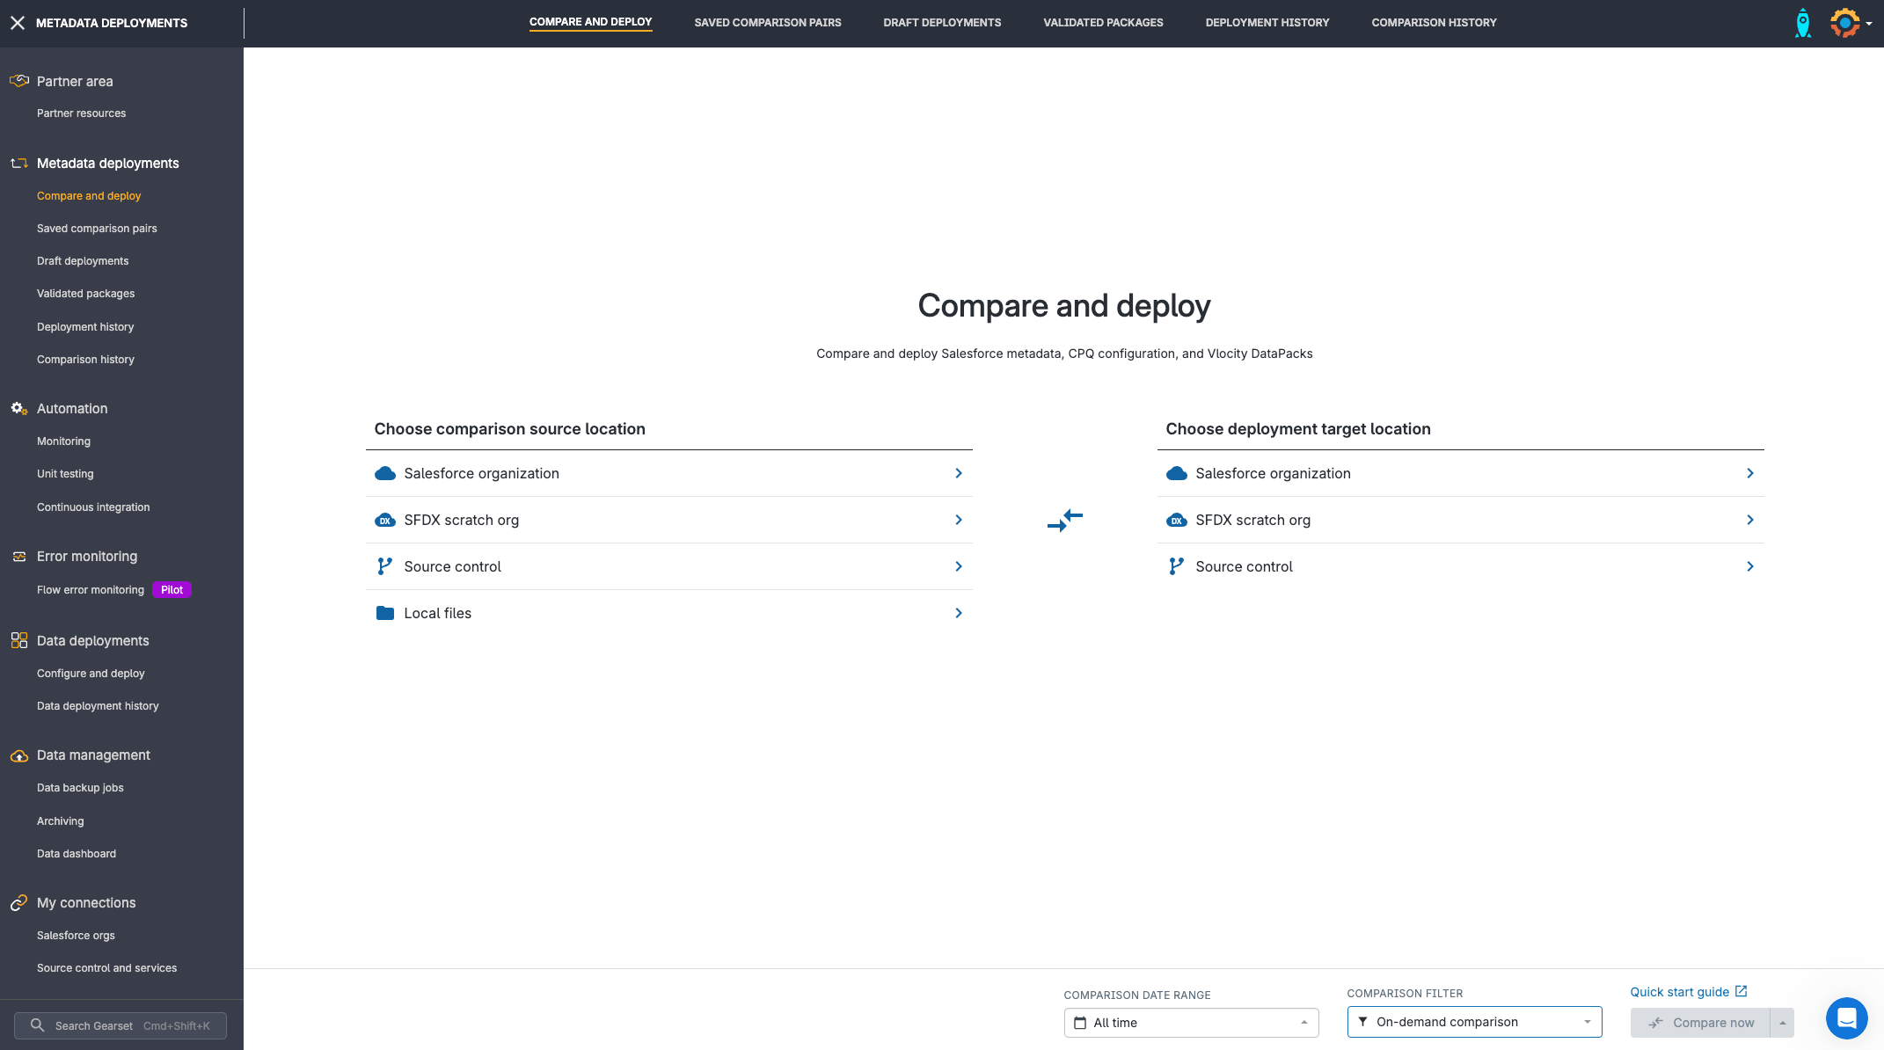Viewport: 1884px width, 1050px height.
Task: Click the Data management cloud icon
Action: coord(18,755)
